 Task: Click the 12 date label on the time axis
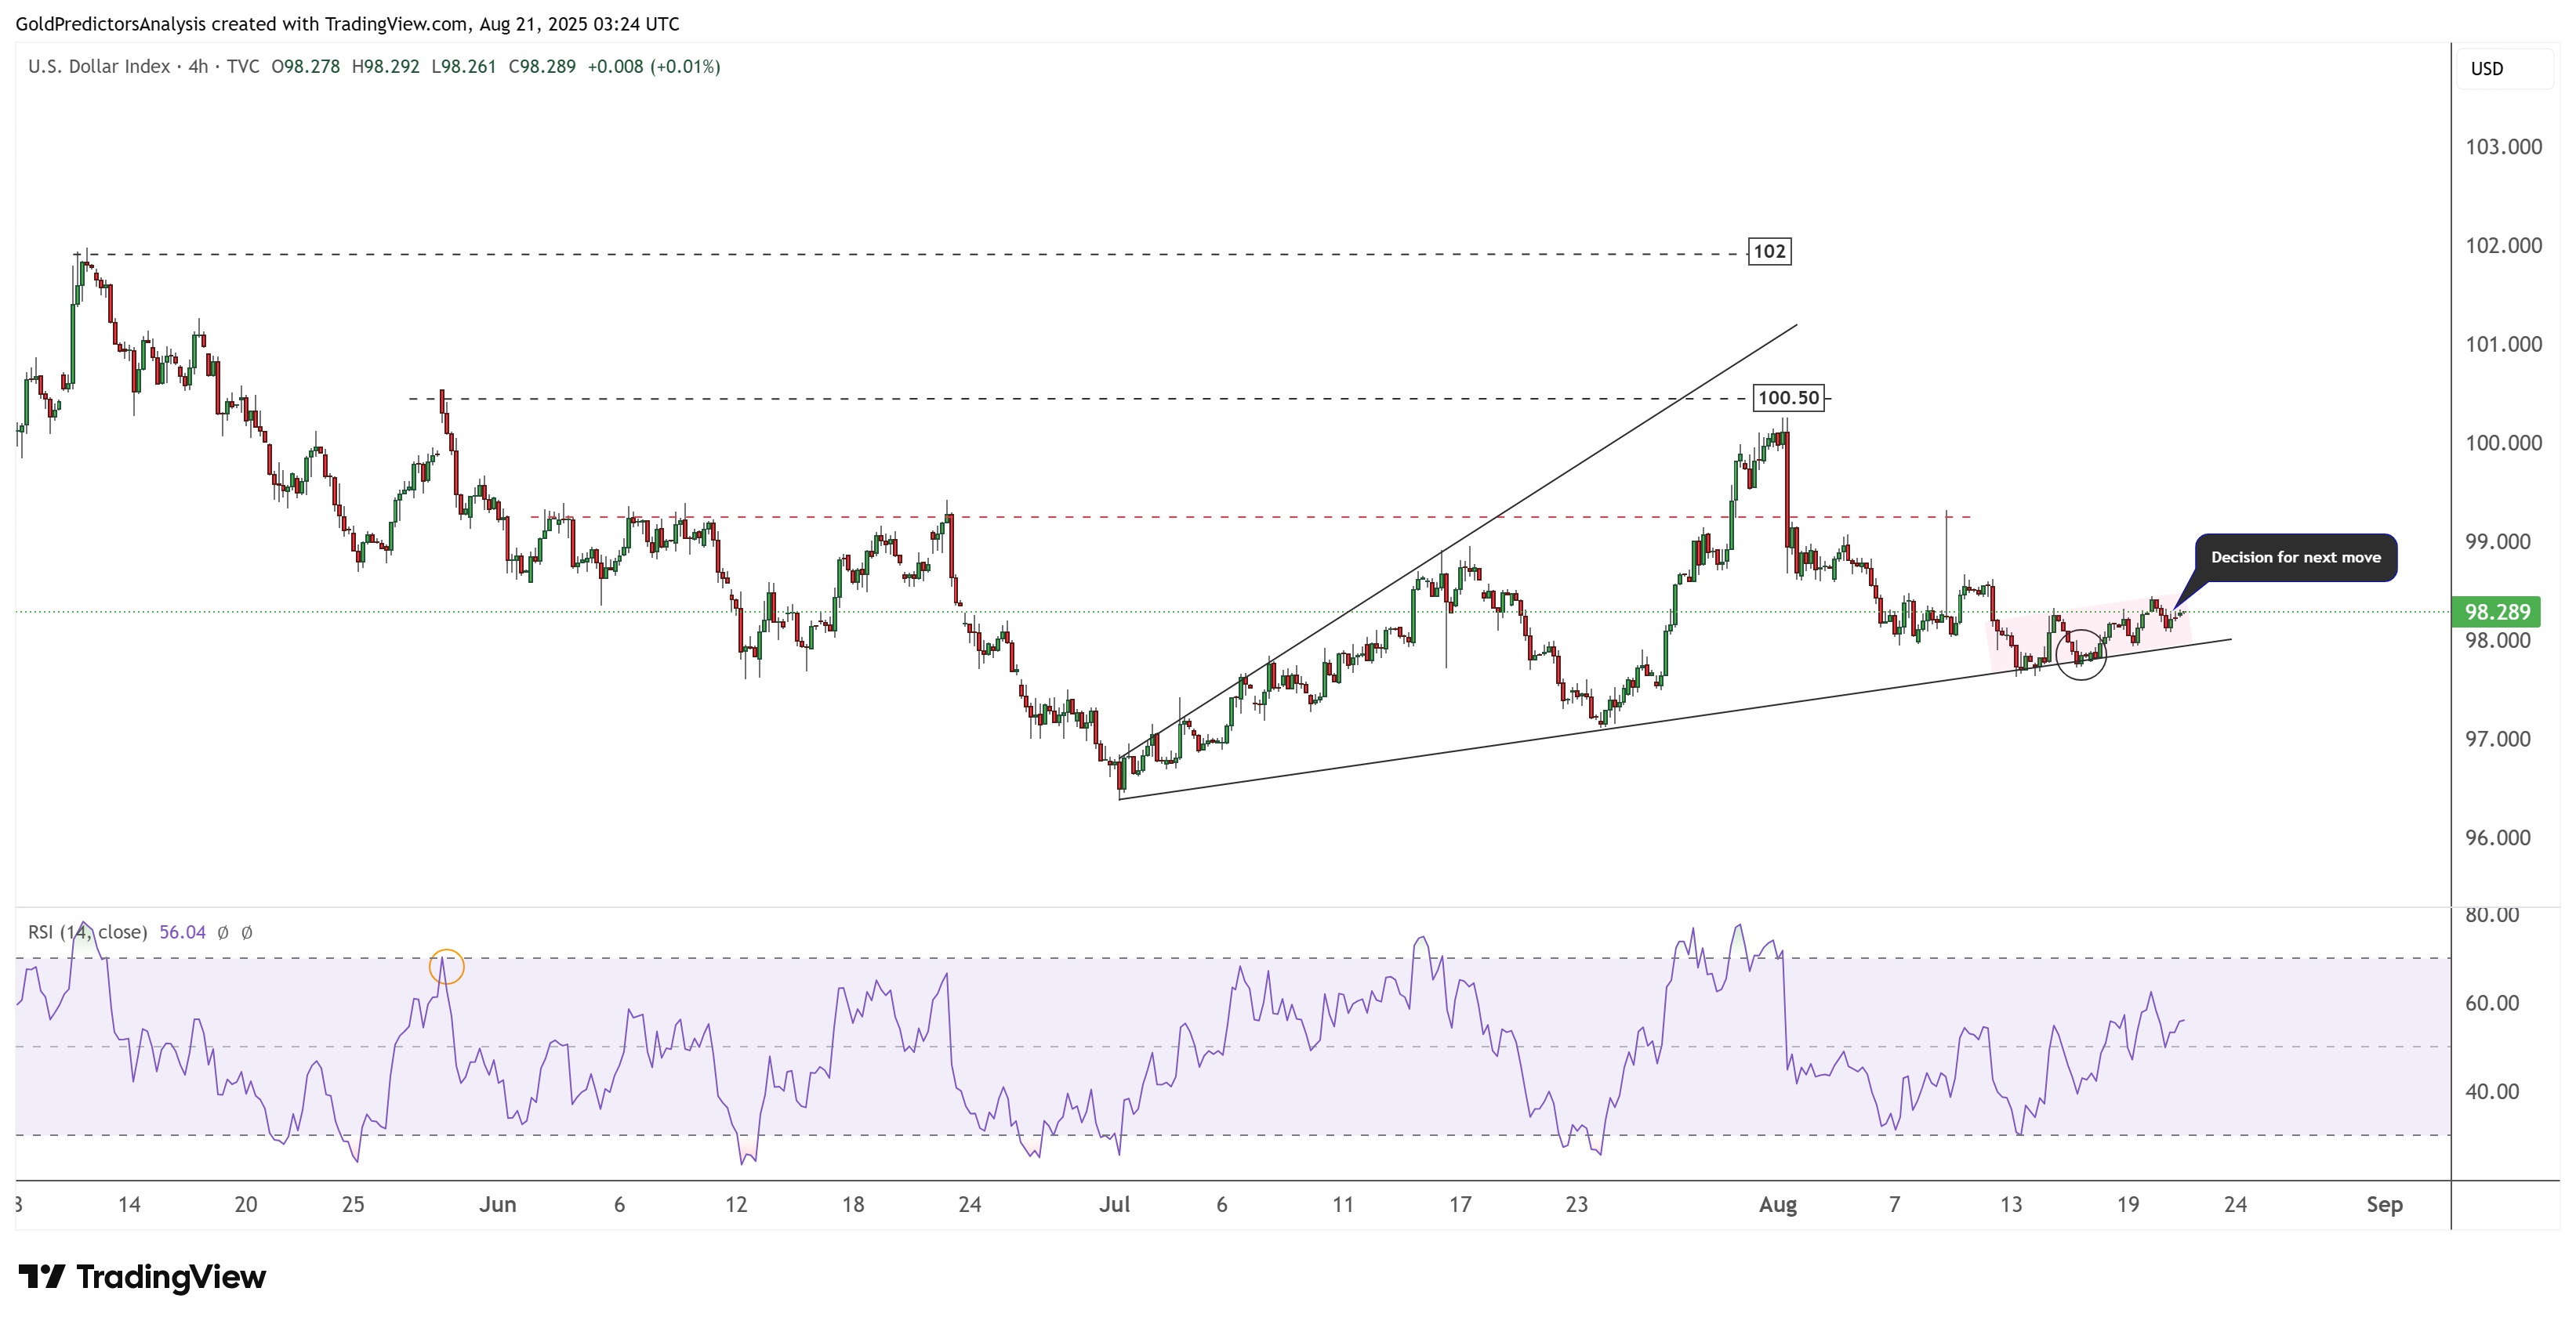pyautogui.click(x=736, y=1205)
